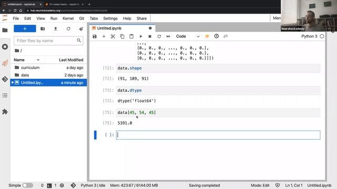Click the Filter files by name field
Screen dimensions: 337x189
(x=48, y=41)
